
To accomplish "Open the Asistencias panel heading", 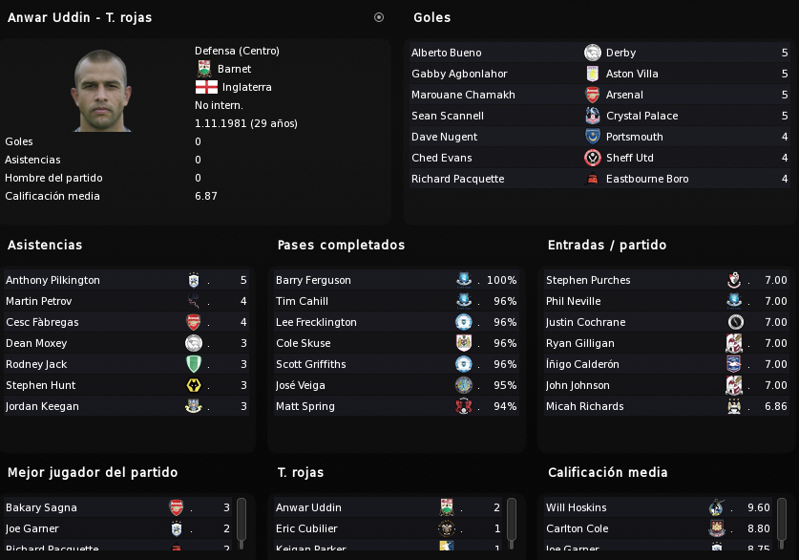I will click(45, 246).
